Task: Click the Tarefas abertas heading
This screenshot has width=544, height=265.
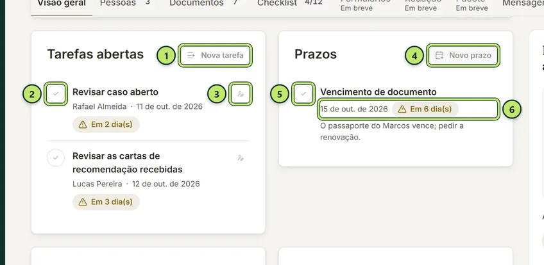Action: tap(96, 54)
